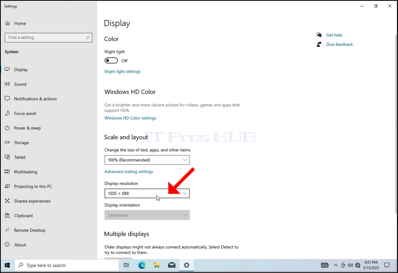Open Windows HD Color settings link
The image size is (398, 273).
[x=130, y=118]
